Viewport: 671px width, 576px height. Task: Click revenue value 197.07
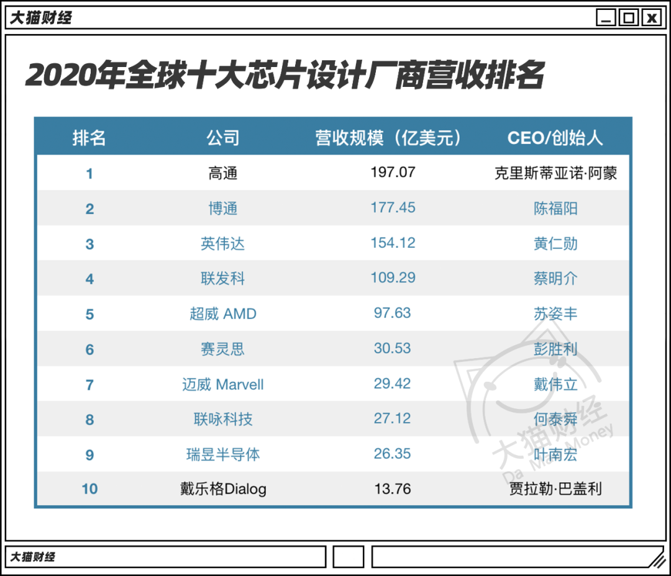click(x=393, y=173)
